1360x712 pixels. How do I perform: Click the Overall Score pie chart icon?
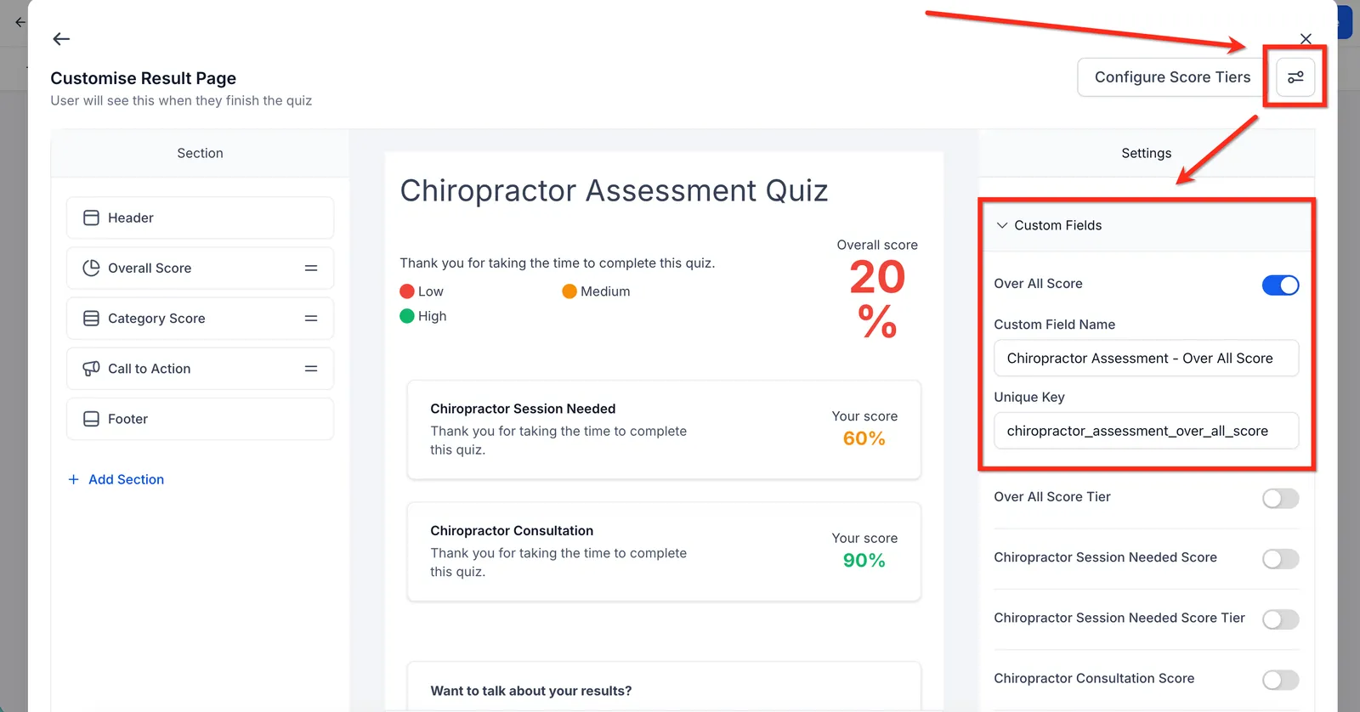click(91, 268)
